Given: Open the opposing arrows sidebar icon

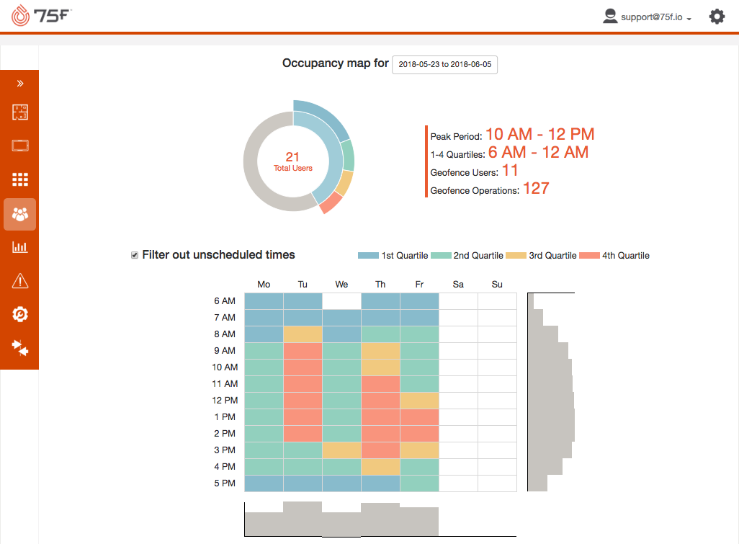Looking at the screenshot, I should point(19,347).
